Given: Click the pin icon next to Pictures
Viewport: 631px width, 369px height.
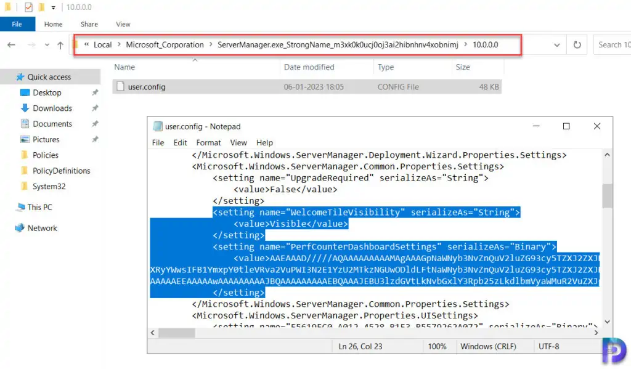Looking at the screenshot, I should point(95,140).
